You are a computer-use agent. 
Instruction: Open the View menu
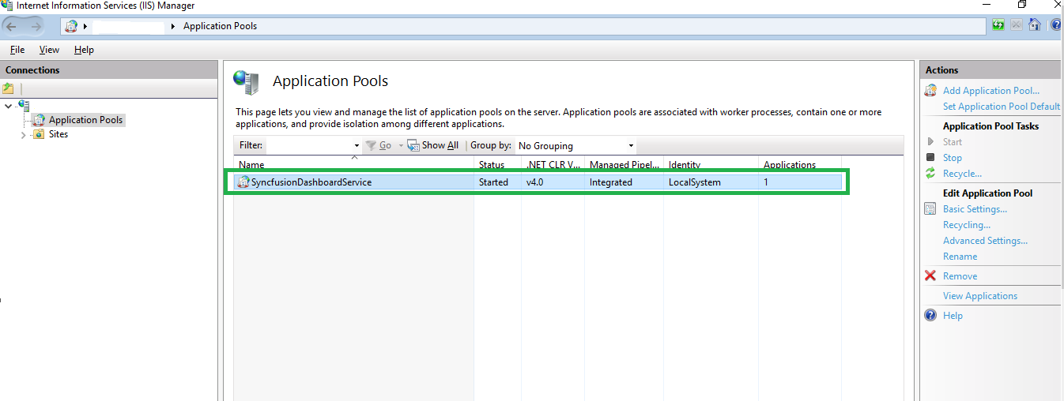coord(49,50)
